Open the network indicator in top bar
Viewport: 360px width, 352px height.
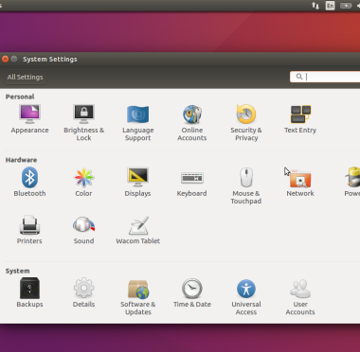pyautogui.click(x=315, y=6)
